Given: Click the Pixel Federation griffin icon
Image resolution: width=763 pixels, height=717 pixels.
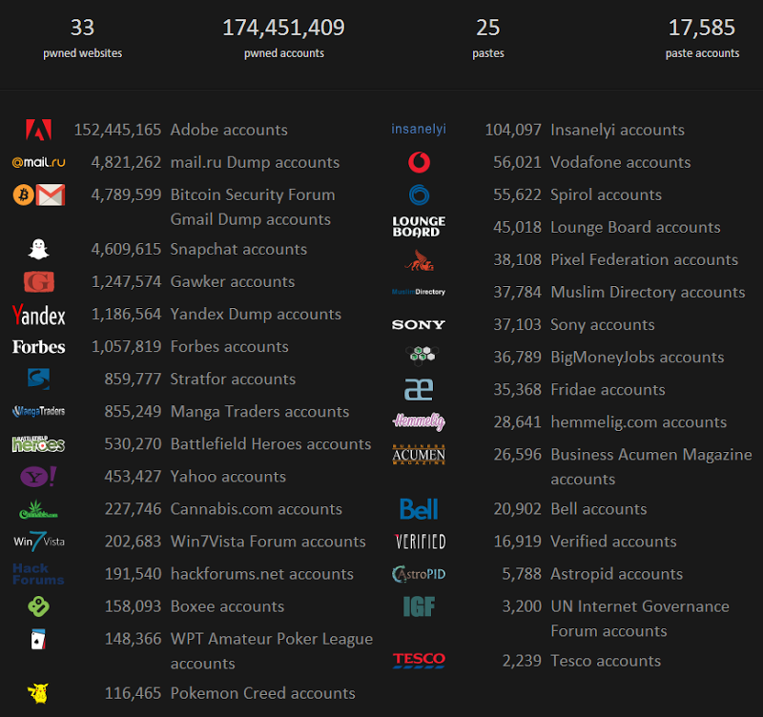Looking at the screenshot, I should point(419,260).
